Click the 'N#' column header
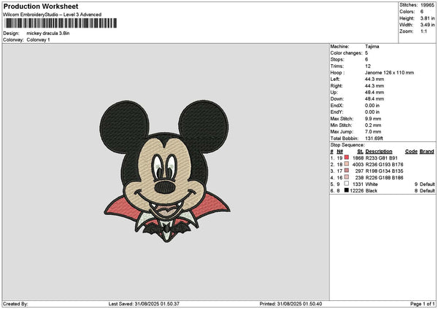This screenshot has width=438, height=309. coord(339,152)
